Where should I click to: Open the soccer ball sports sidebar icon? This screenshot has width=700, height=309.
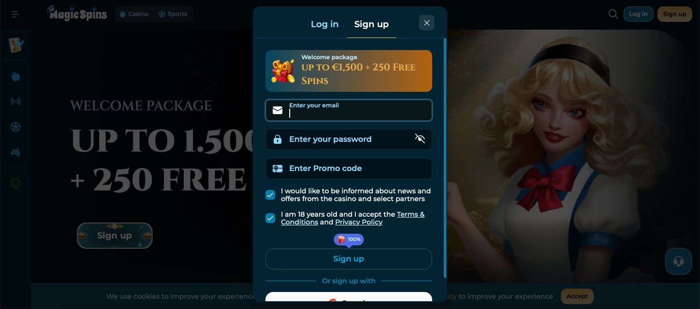16,127
